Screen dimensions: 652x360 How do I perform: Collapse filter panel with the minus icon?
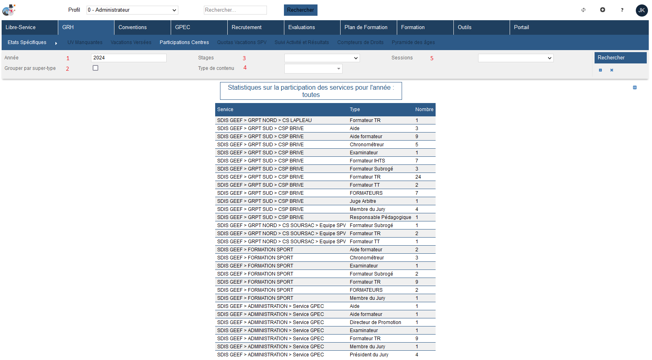[x=600, y=70]
